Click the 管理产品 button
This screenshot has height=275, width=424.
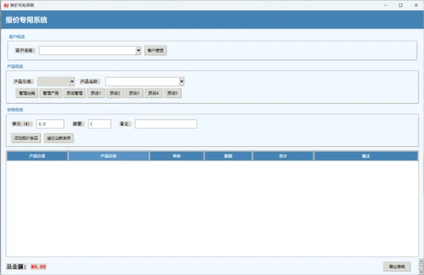[x=51, y=93]
